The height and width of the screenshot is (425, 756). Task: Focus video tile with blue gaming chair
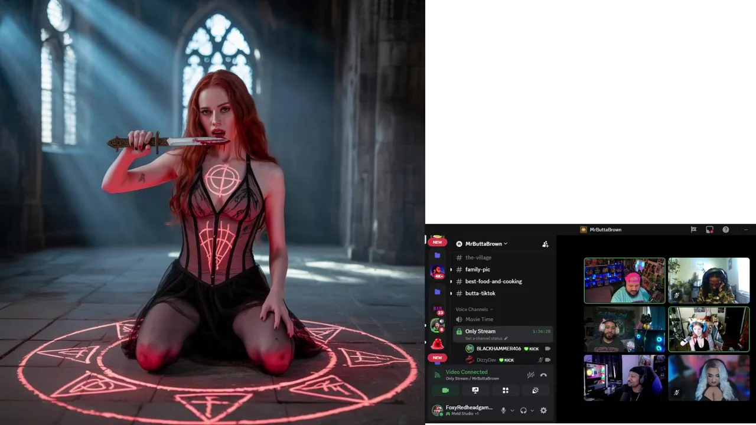pyautogui.click(x=624, y=378)
